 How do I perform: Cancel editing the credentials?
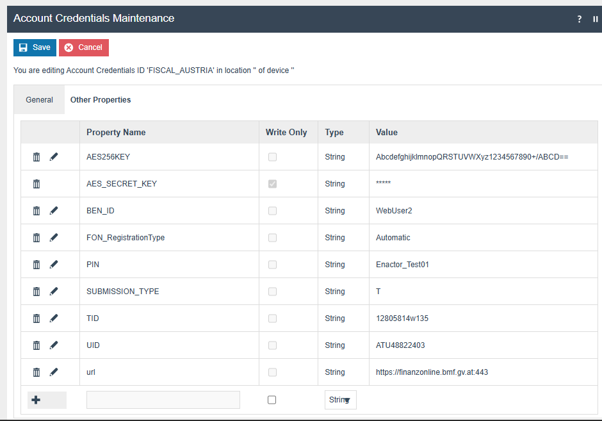84,47
